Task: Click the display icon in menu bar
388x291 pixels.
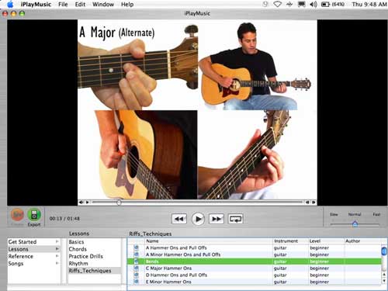Action: point(301,5)
